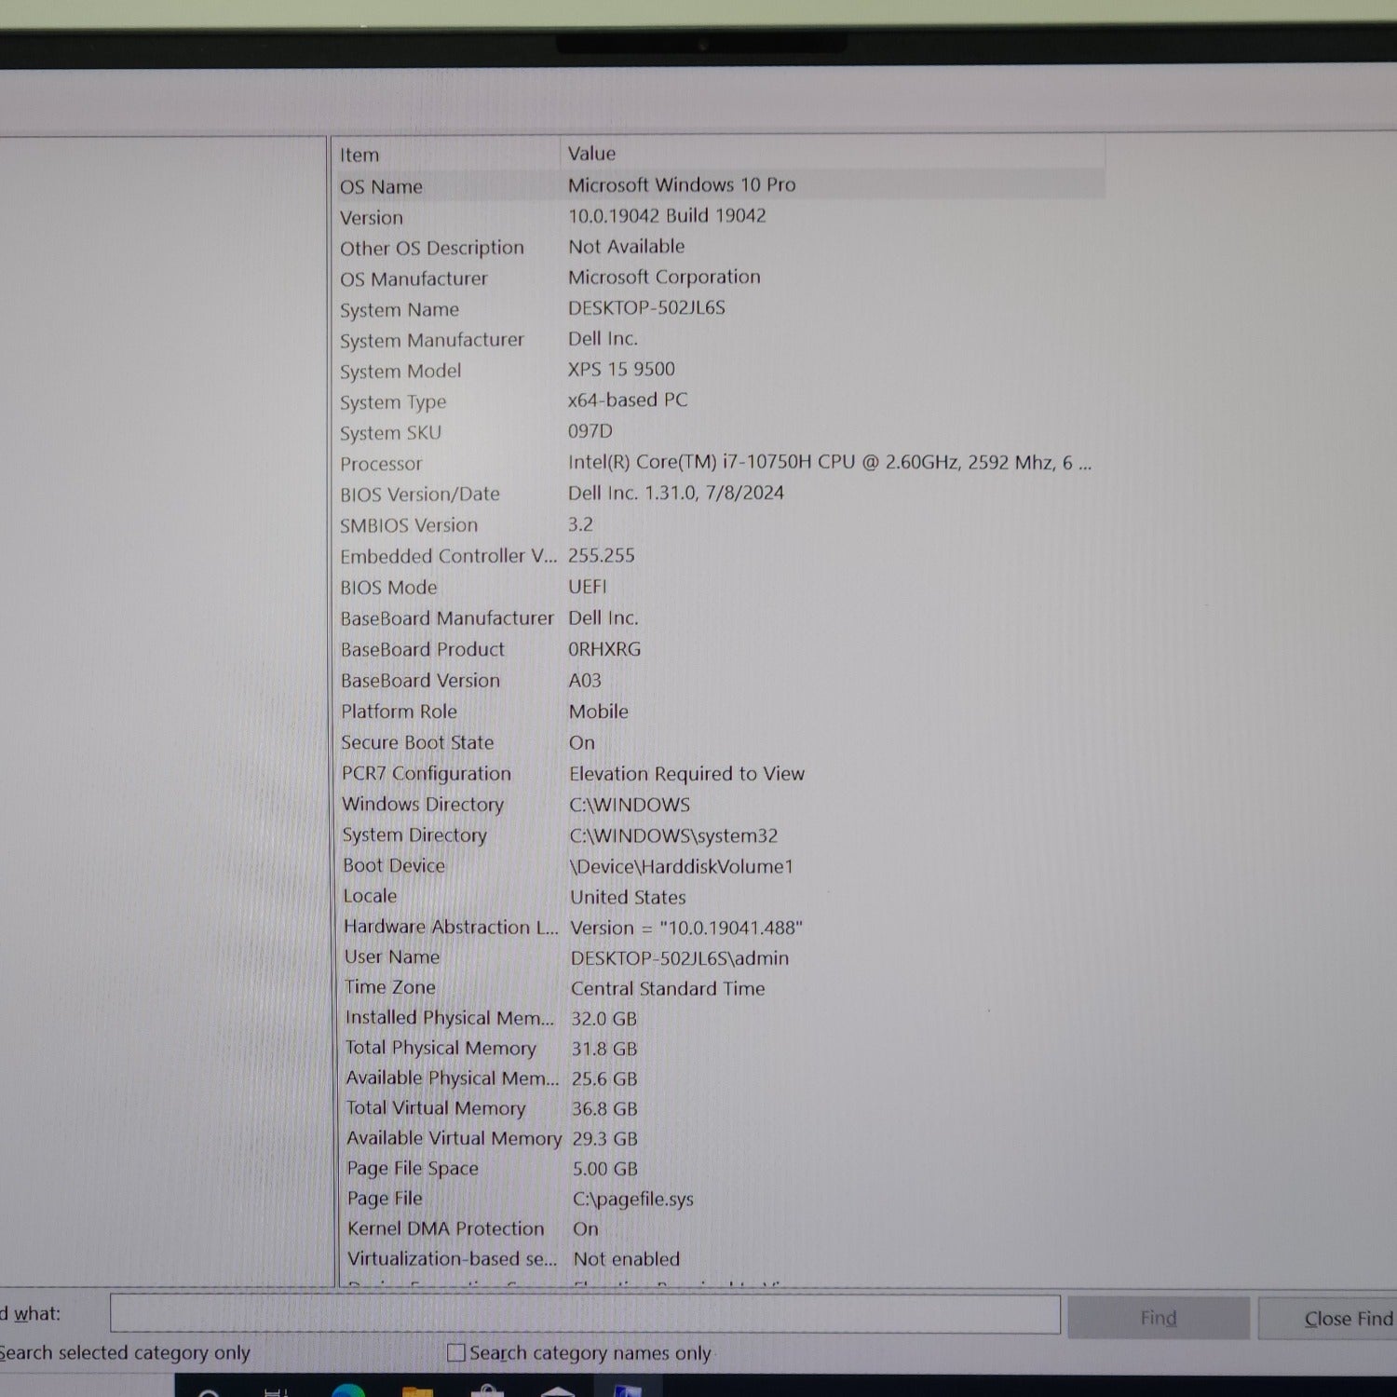Select the Kernel DMA Protection row

coord(445,1228)
